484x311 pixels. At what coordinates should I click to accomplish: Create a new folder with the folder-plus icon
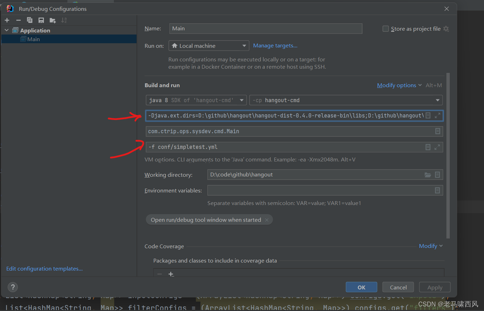53,21
